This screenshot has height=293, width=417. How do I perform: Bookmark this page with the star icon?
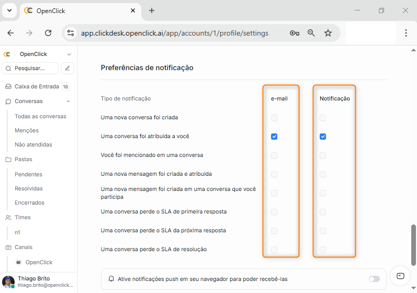pyautogui.click(x=328, y=33)
